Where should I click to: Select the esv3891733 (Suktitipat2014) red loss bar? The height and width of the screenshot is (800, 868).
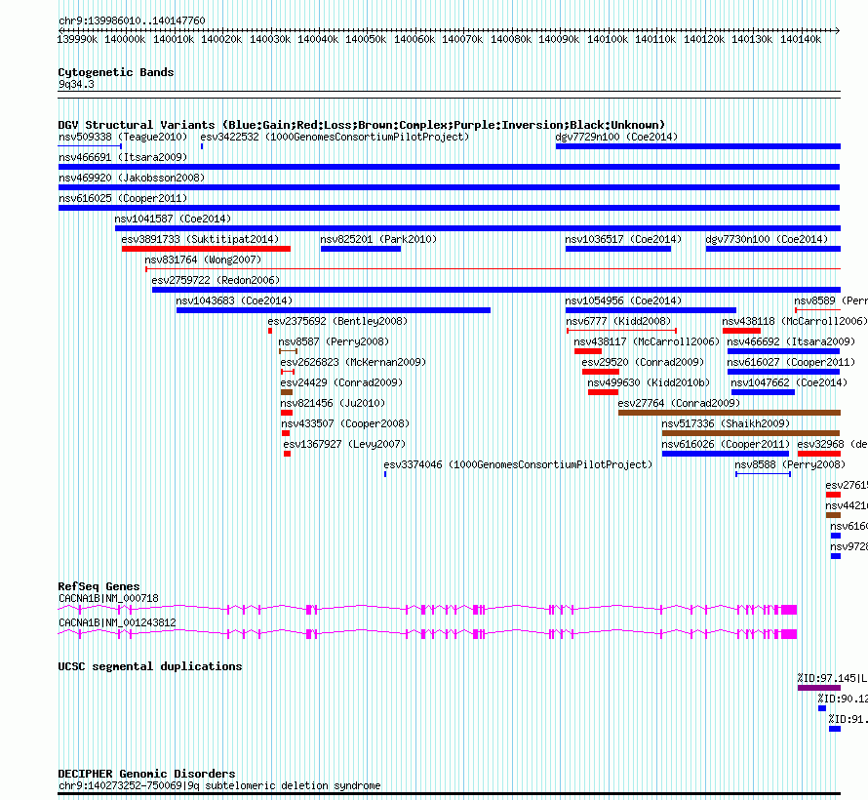point(206,249)
